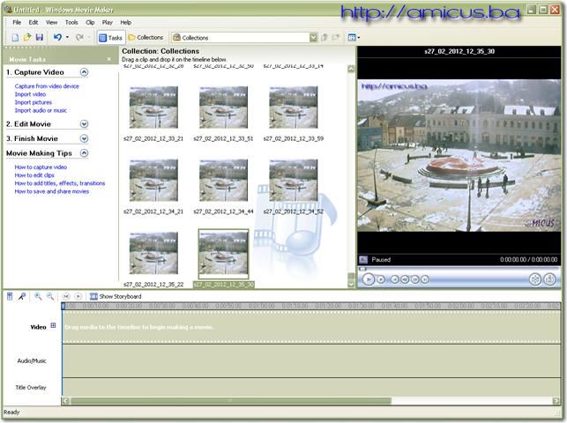Image resolution: width=567 pixels, height=423 pixels.
Task: Open the Clip menu
Action: (90, 22)
